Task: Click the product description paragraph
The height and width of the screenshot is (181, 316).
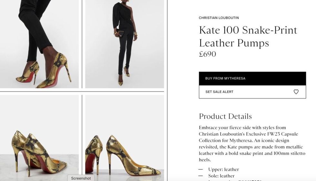Action: pyautogui.click(x=252, y=144)
